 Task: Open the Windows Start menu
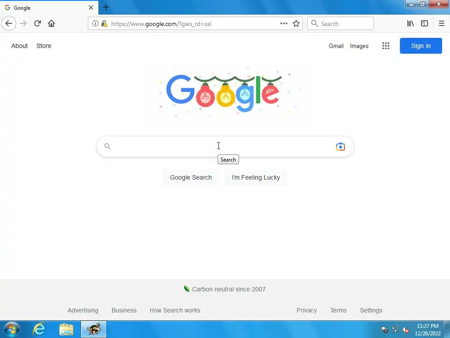(12, 329)
